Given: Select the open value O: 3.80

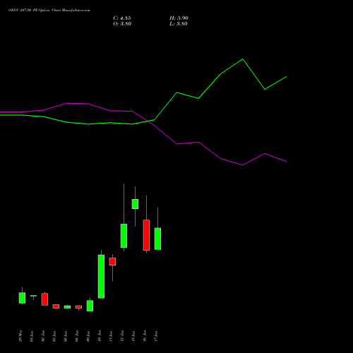Looking at the screenshot, I should (122, 24).
